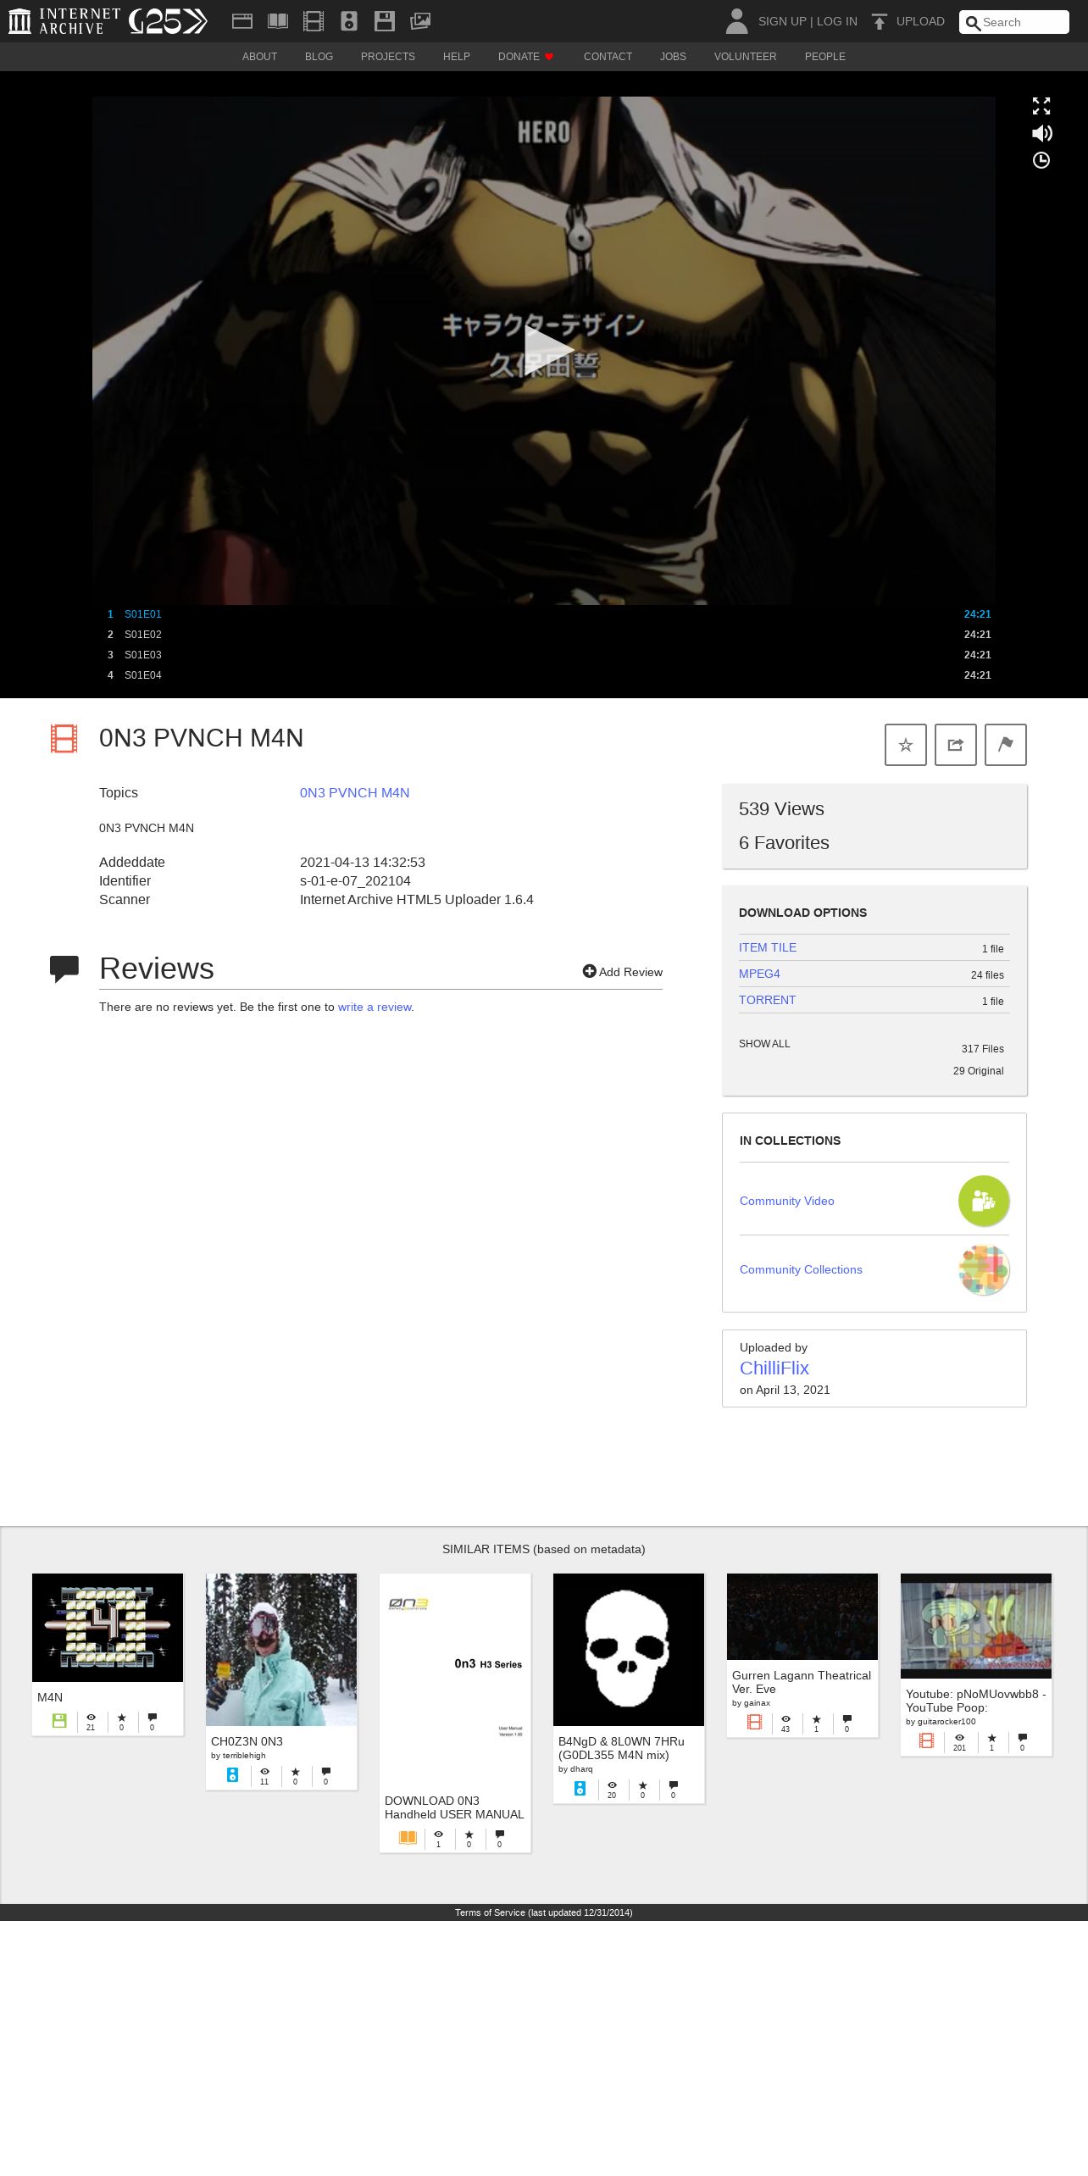Open the Software floppy-disk icon in header
Viewport: 1088px width, 2176px height.
click(385, 21)
